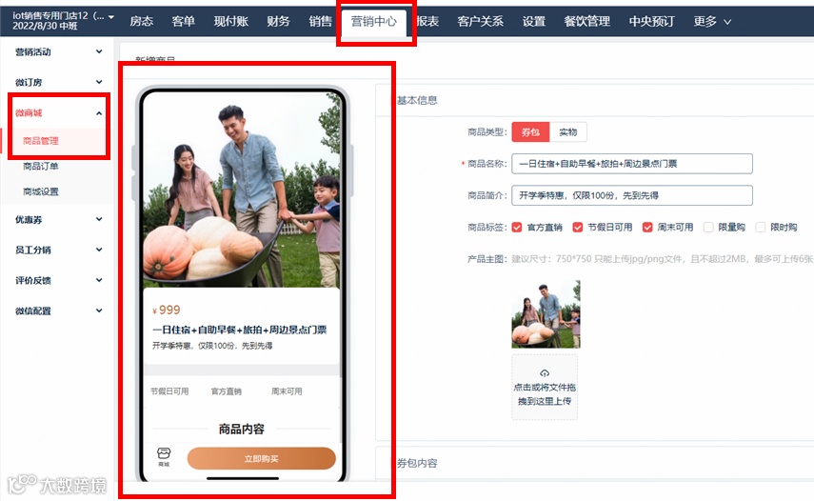Viewport: 814px width, 501px height.
Task: Click the 商品简介 input field
Action: click(632, 195)
